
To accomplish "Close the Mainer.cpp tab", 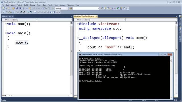I will (13, 16).
